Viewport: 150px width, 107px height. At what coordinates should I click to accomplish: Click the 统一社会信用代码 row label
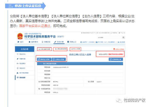point(44,89)
